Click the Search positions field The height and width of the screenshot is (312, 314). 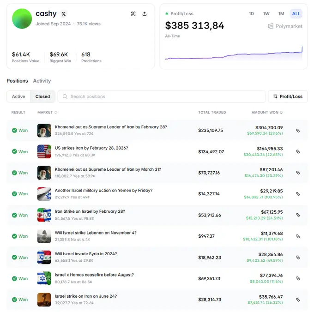click(x=162, y=96)
